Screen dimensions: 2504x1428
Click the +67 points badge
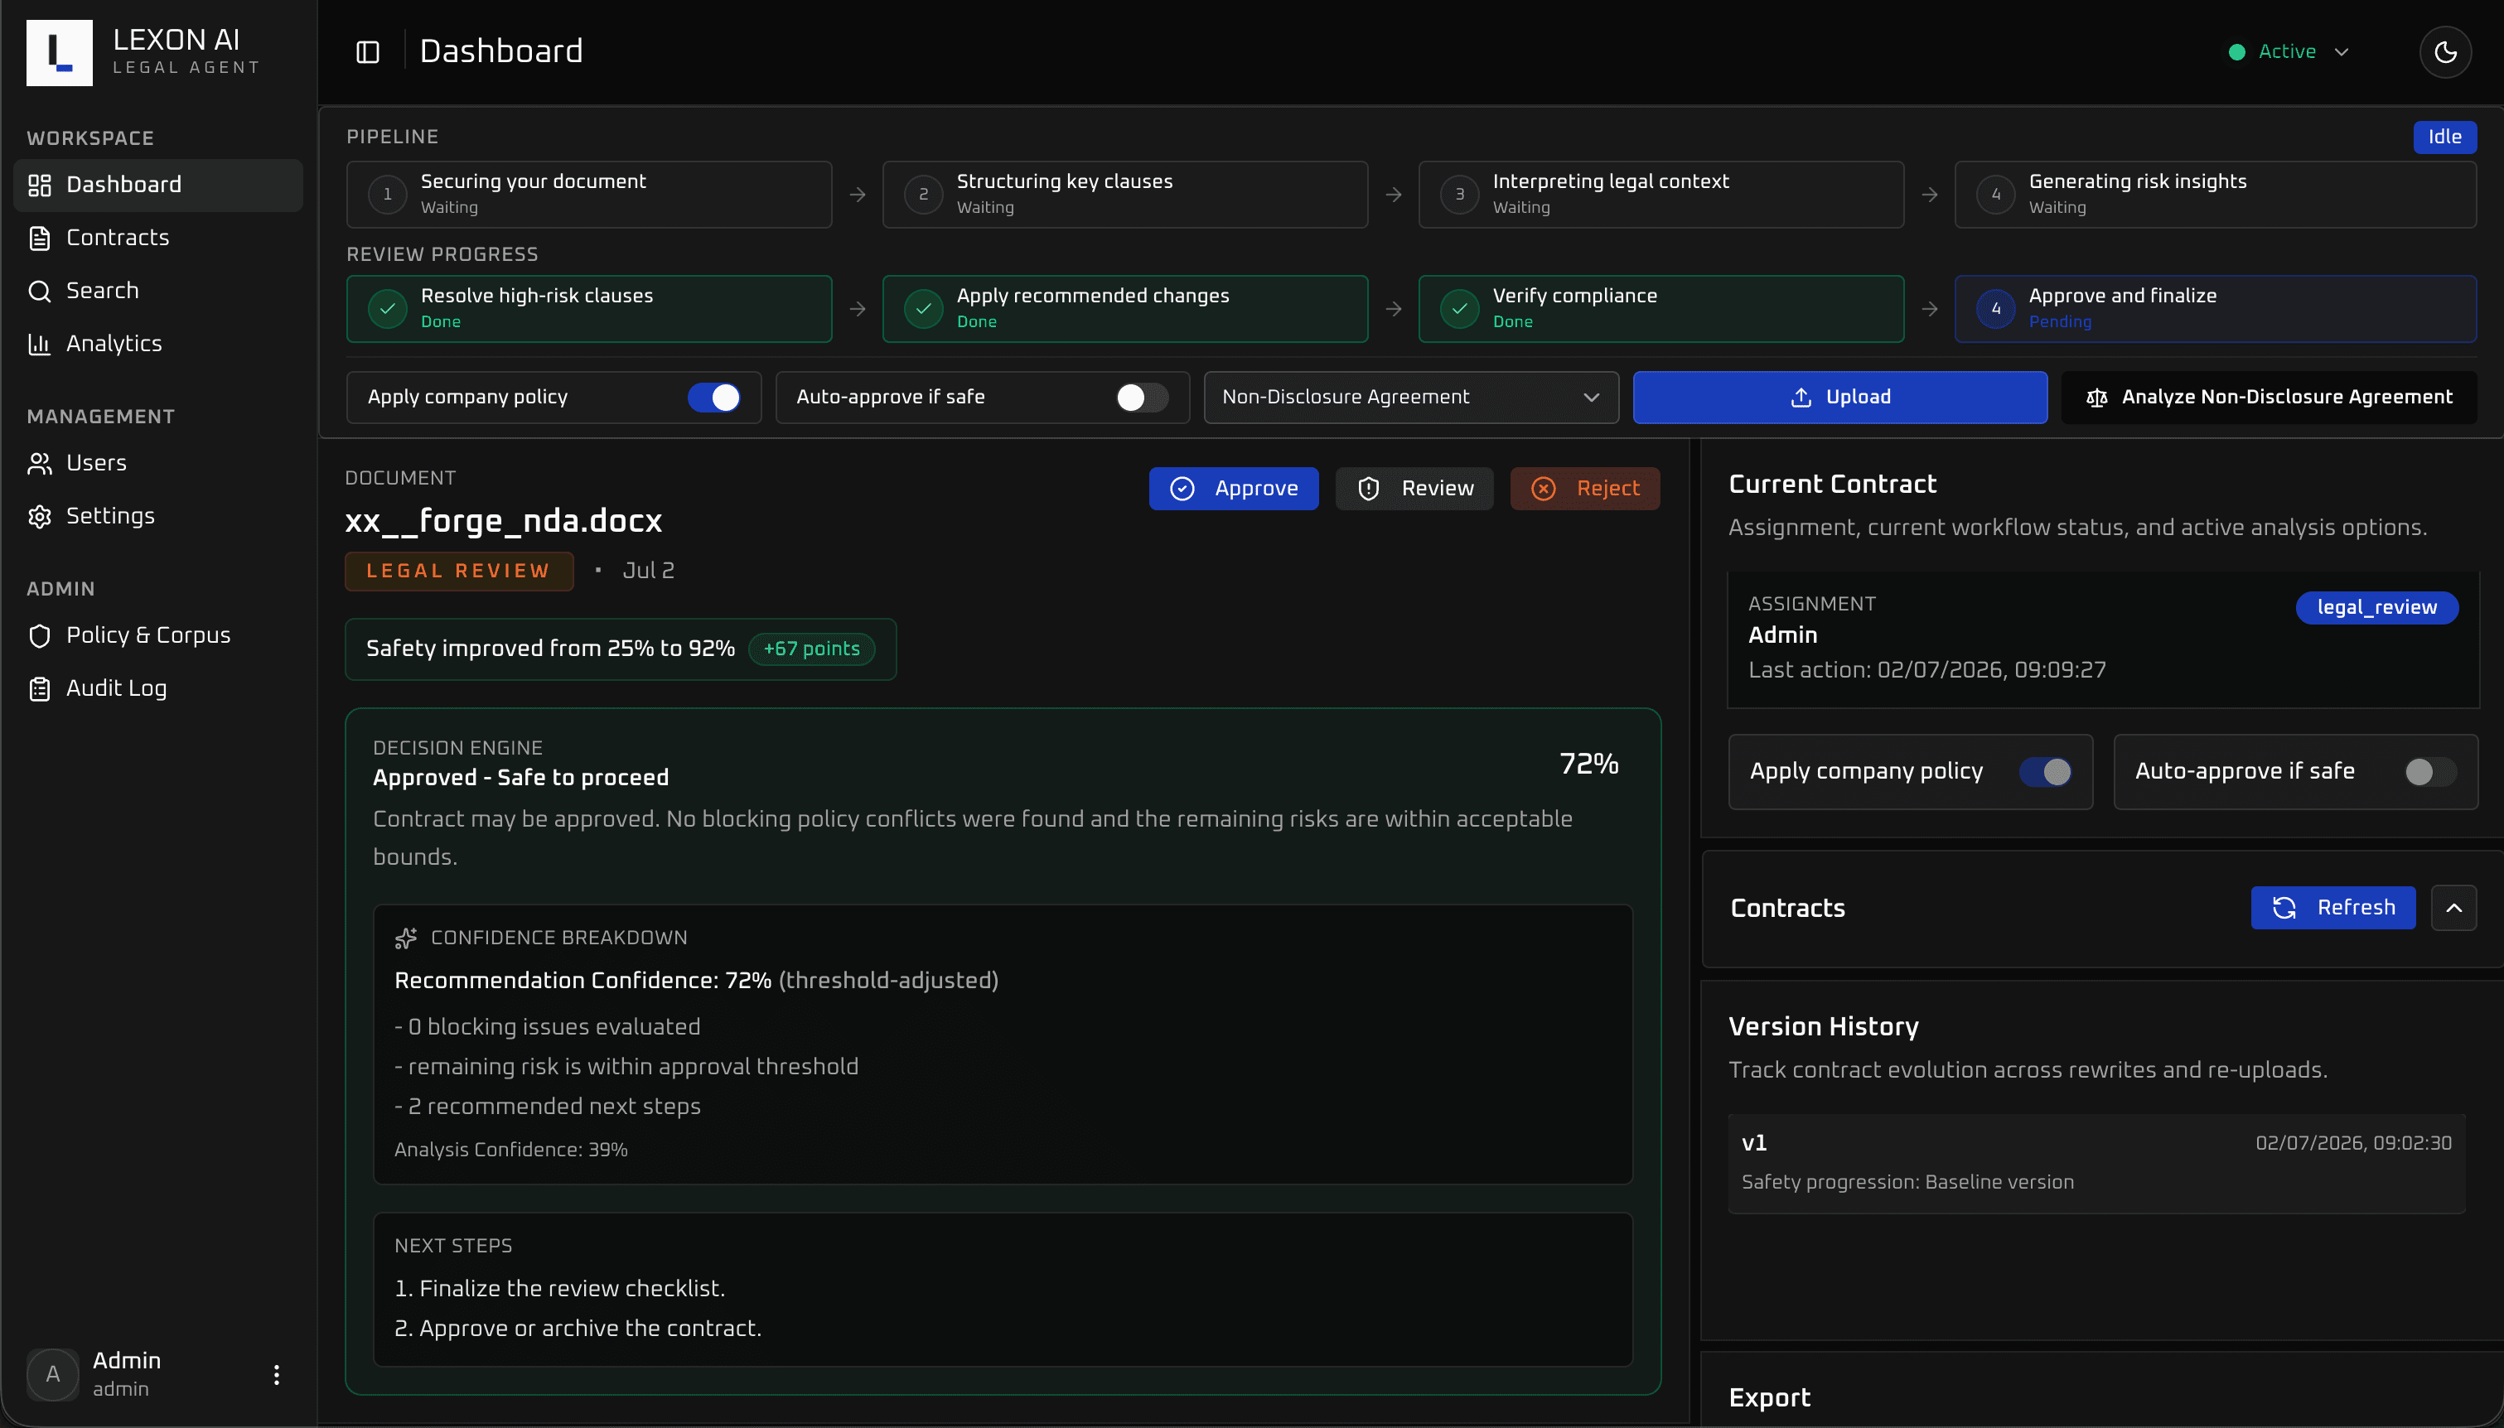pos(811,649)
